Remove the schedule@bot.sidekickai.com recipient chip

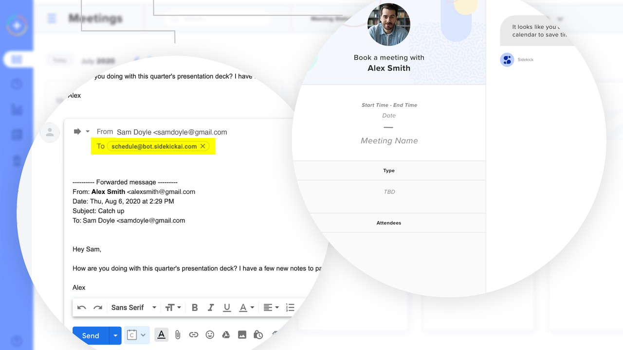point(203,146)
